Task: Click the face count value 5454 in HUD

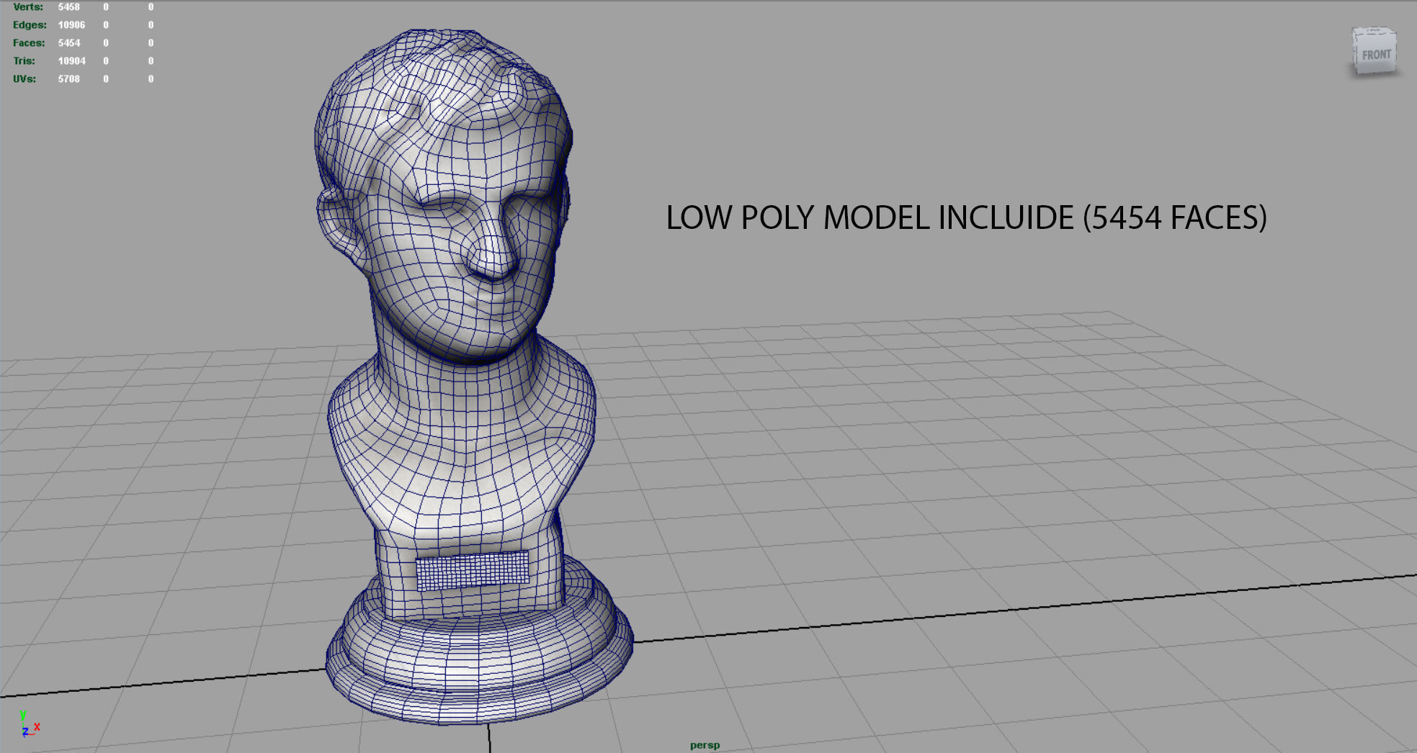Action: coord(69,43)
